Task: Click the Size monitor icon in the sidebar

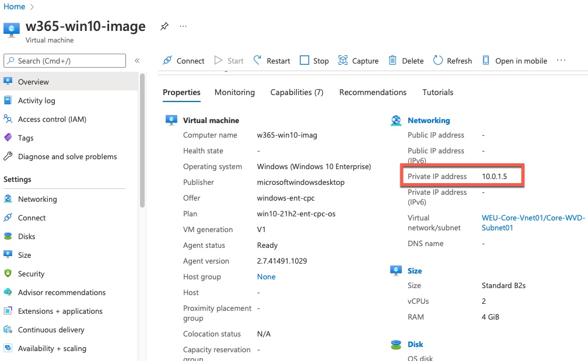Action: pyautogui.click(x=8, y=255)
